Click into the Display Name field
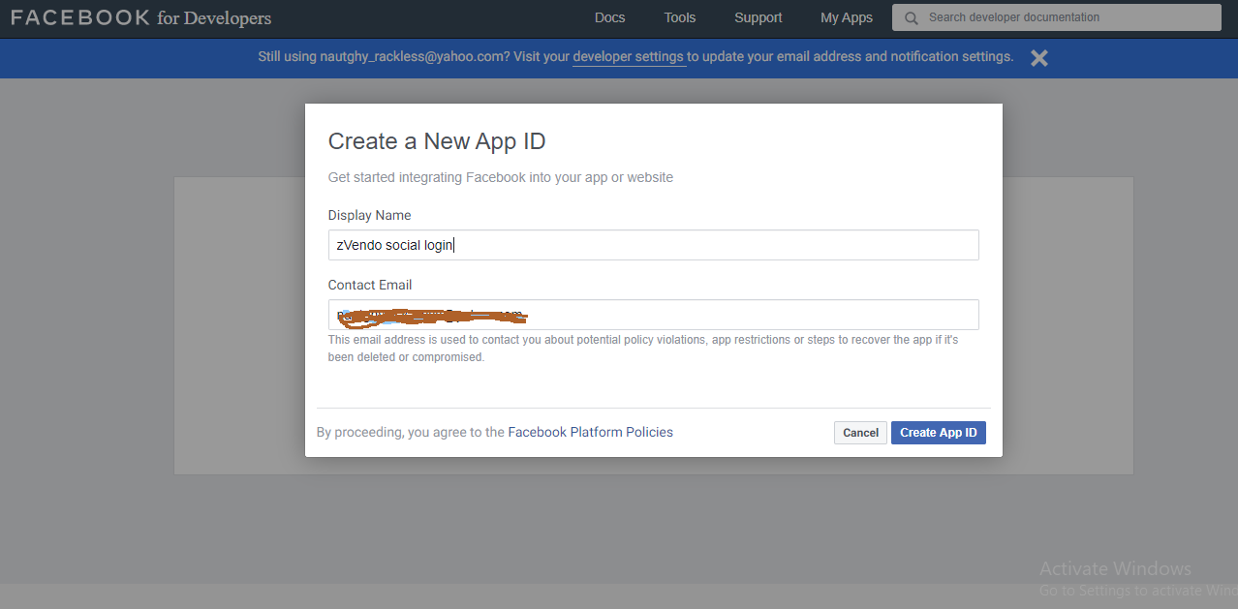Image resolution: width=1238 pixels, height=609 pixels. coord(654,245)
